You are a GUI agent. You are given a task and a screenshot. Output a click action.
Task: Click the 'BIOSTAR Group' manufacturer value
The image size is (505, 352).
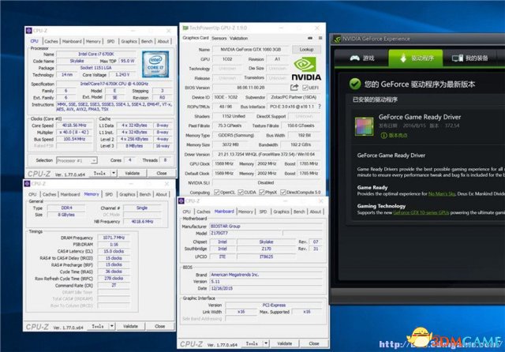(x=265, y=226)
